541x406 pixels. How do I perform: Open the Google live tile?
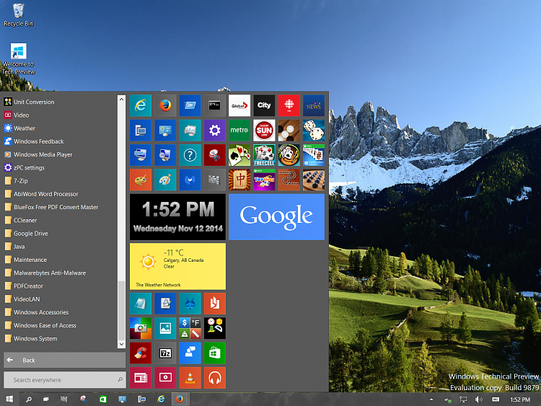pos(276,217)
